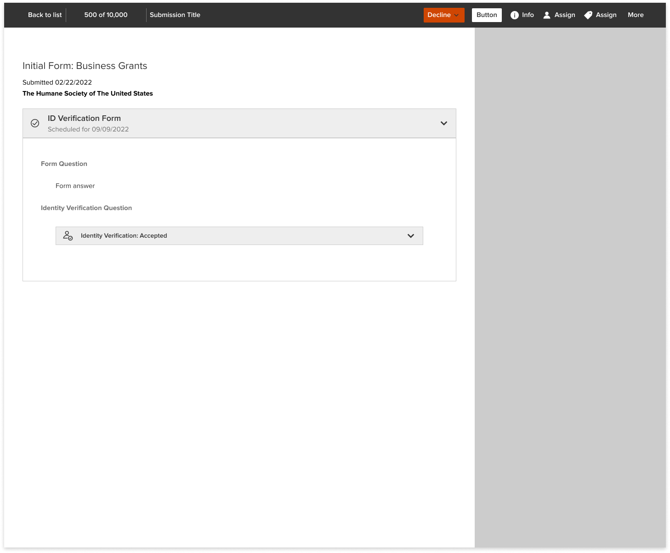Click the white Button in top bar
This screenshot has height=553, width=670.
[487, 15]
